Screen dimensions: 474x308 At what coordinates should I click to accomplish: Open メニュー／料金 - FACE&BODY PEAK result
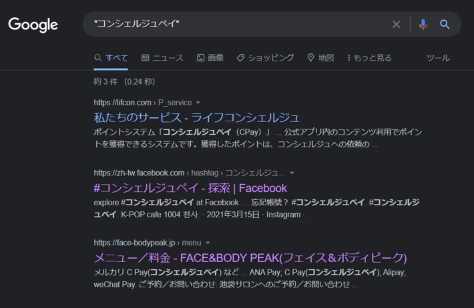(x=250, y=258)
